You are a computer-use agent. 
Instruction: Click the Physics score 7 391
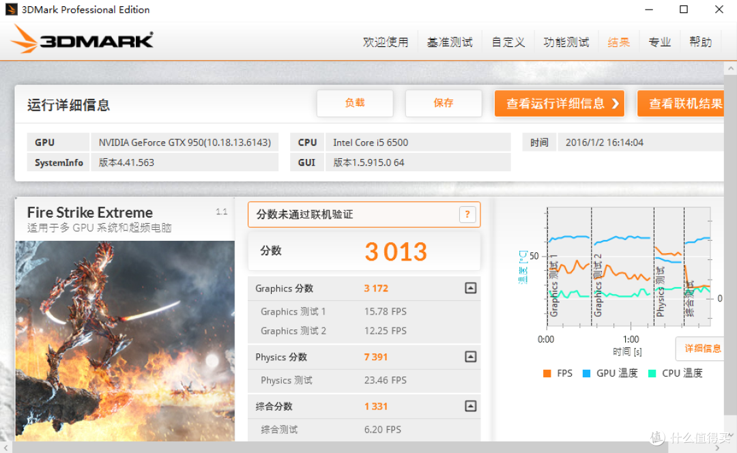[x=375, y=357]
